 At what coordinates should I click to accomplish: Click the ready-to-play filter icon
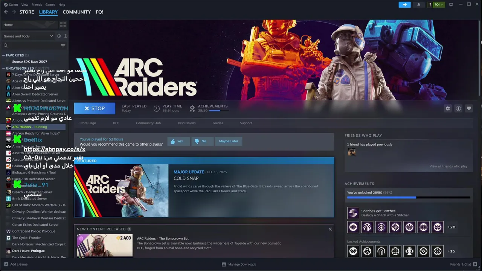point(66,36)
